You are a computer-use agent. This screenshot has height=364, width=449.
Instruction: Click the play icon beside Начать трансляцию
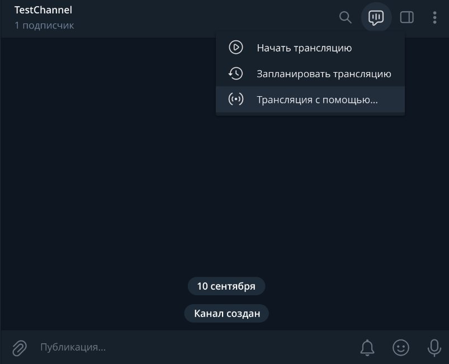pyautogui.click(x=235, y=48)
